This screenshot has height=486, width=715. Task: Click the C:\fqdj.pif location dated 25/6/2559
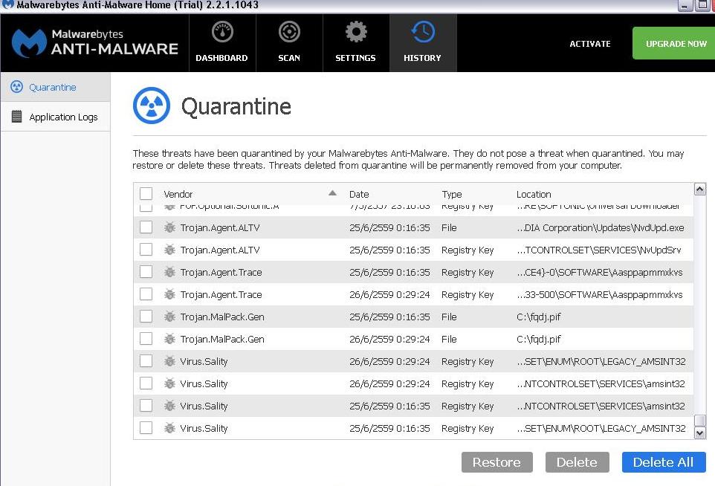coord(539,317)
